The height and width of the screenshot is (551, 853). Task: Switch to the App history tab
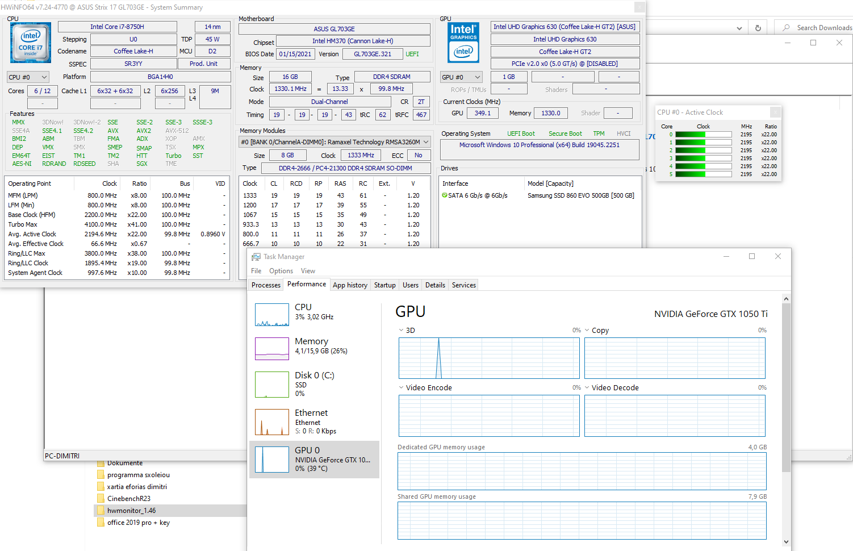click(x=350, y=285)
